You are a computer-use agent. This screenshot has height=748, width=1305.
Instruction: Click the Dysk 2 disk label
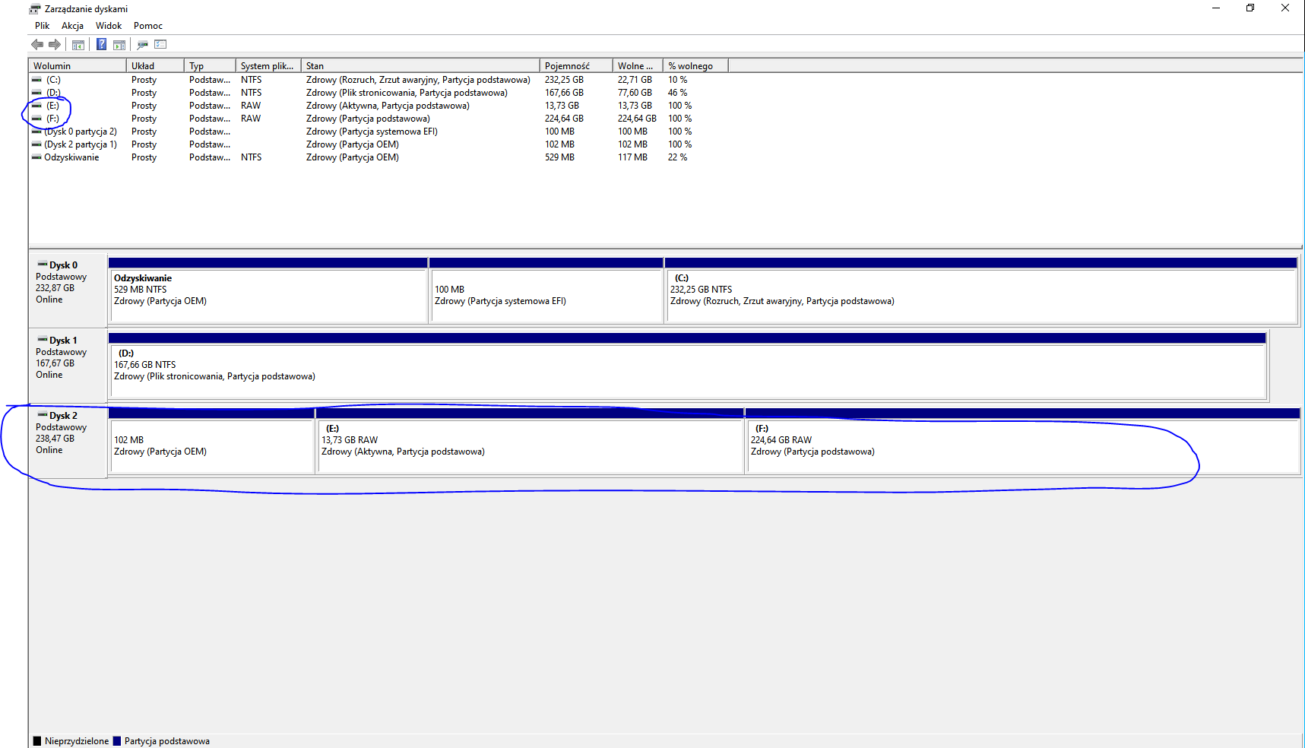[x=63, y=416]
